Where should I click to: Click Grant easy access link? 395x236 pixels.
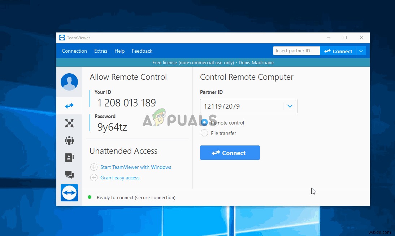pos(120,178)
